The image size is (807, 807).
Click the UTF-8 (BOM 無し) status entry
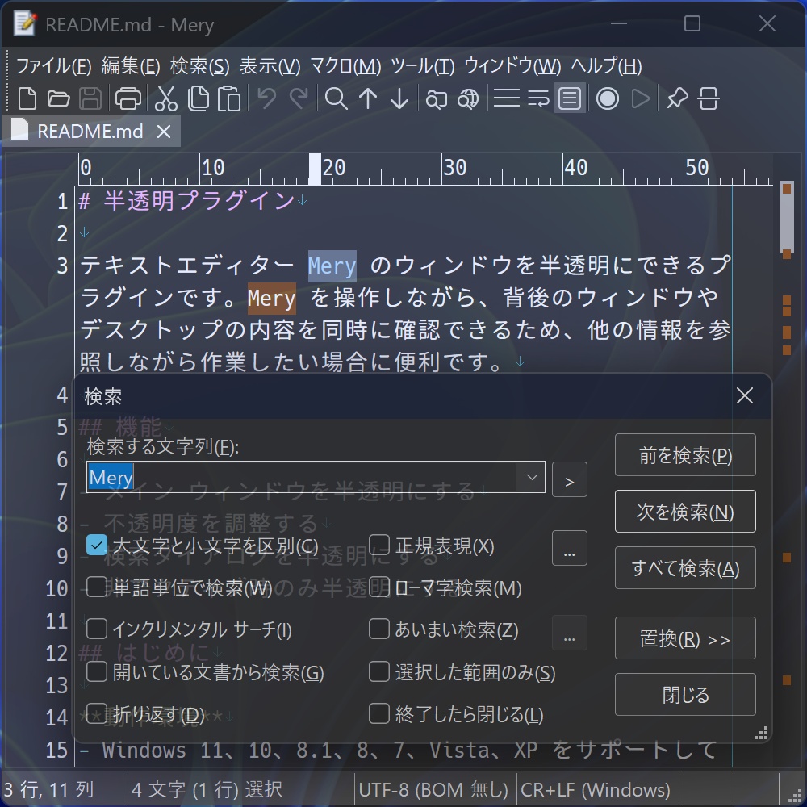tap(433, 789)
